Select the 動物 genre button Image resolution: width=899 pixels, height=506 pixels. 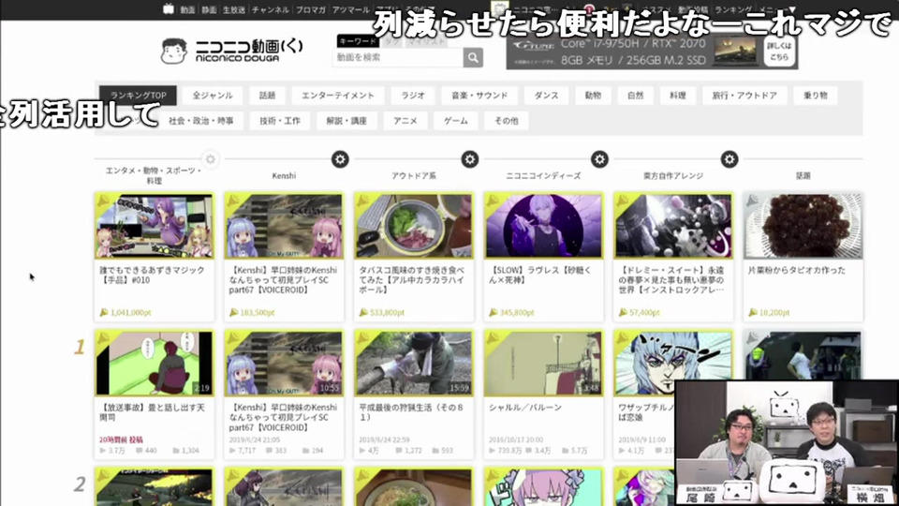[593, 96]
